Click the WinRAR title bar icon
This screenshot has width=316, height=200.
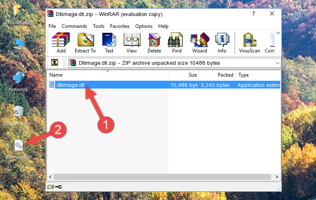(50, 14)
